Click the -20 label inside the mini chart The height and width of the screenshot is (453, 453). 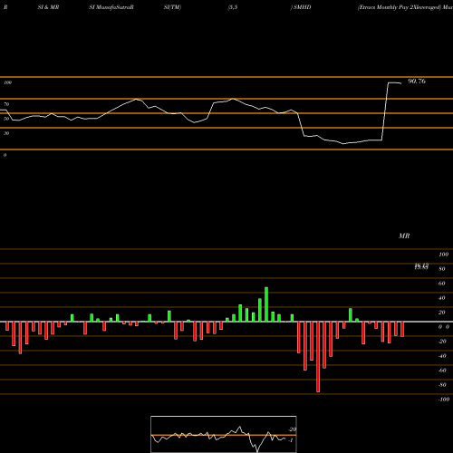[x=293, y=429]
